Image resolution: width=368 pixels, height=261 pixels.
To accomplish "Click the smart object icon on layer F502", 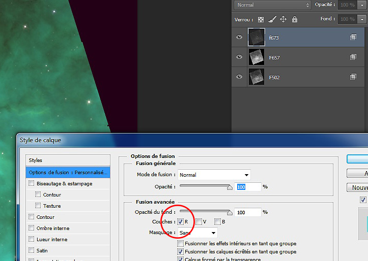I will click(353, 77).
